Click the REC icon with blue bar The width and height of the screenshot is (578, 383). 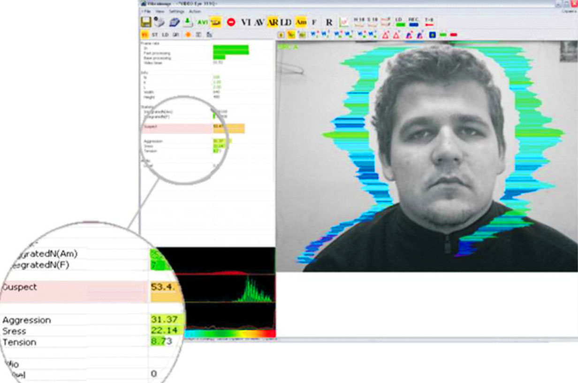point(413,22)
